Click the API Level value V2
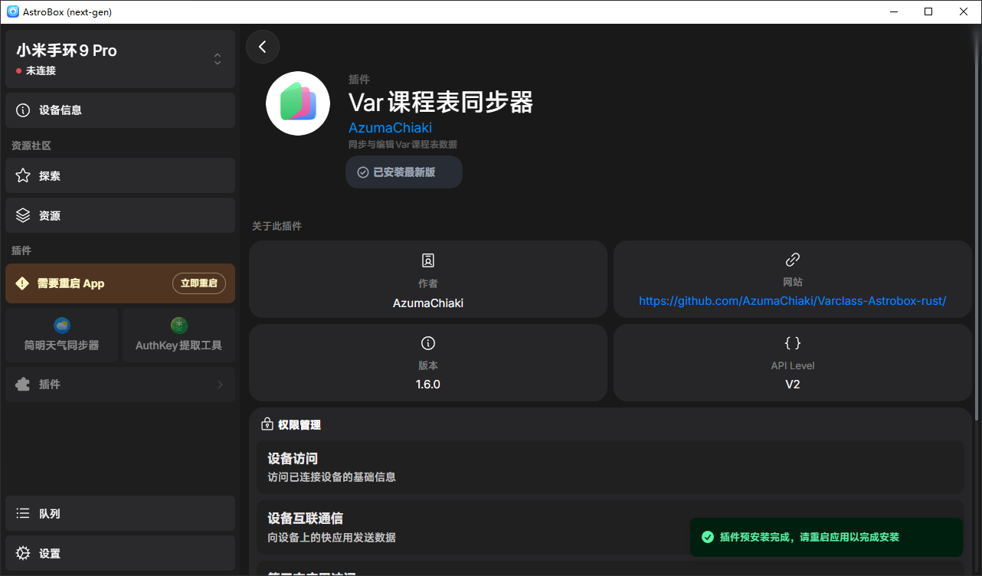 coord(793,385)
